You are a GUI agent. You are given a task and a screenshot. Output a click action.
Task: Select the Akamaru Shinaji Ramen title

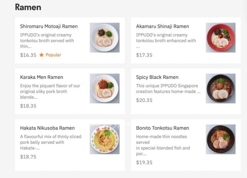(162, 26)
